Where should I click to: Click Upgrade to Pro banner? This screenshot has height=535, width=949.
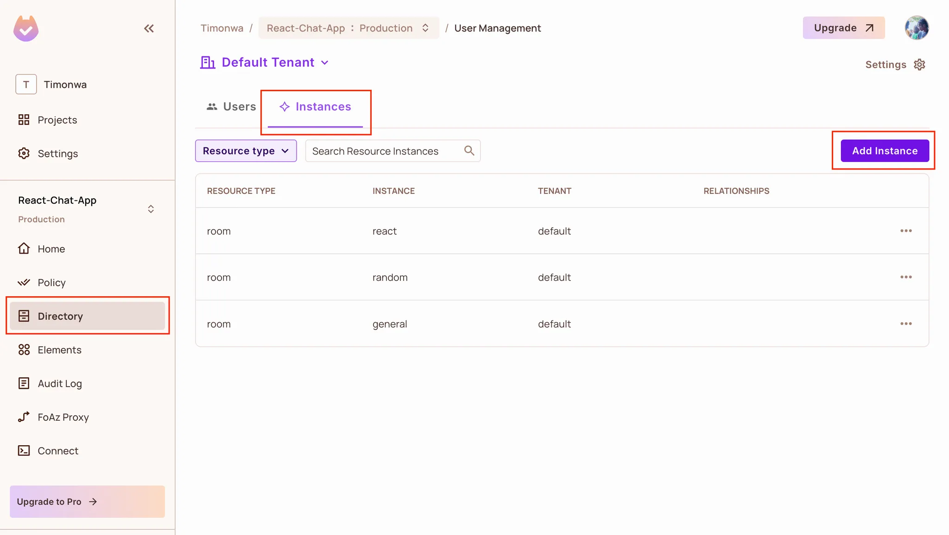[x=87, y=502]
